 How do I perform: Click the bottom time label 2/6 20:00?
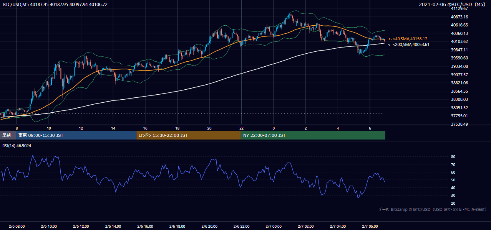pos(209,227)
